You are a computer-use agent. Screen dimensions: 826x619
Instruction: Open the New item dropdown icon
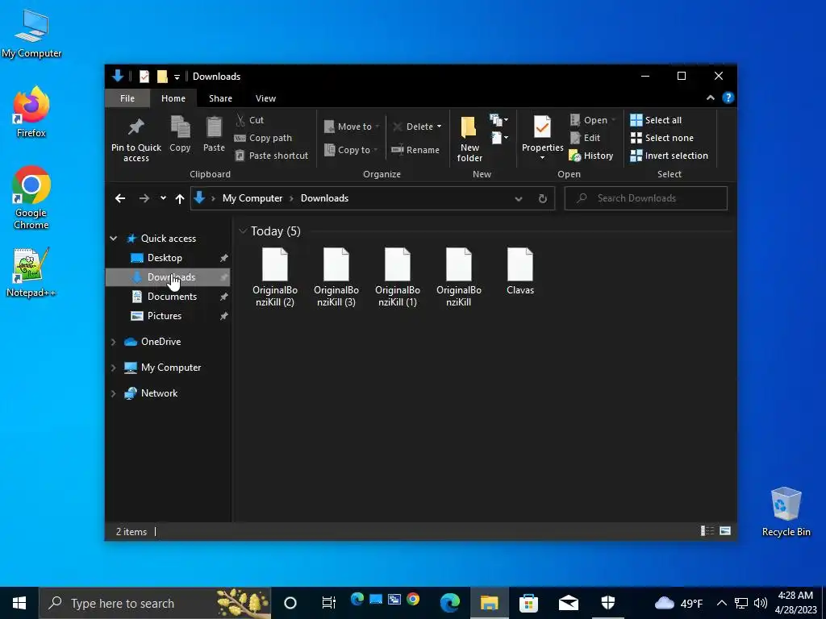tap(499, 121)
